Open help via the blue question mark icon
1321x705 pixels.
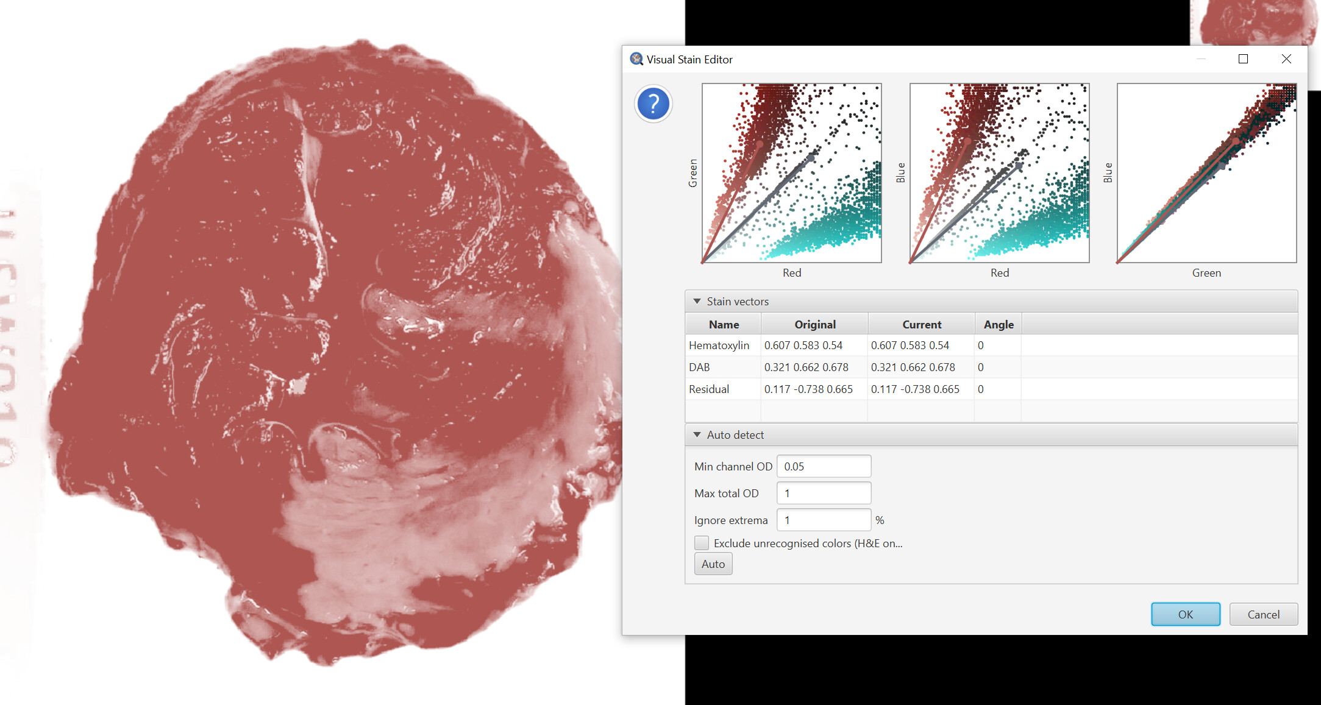(653, 104)
